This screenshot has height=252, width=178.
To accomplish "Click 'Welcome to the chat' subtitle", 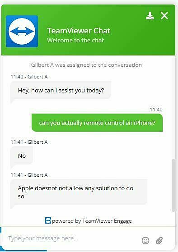I will pyautogui.click(x=75, y=40).
